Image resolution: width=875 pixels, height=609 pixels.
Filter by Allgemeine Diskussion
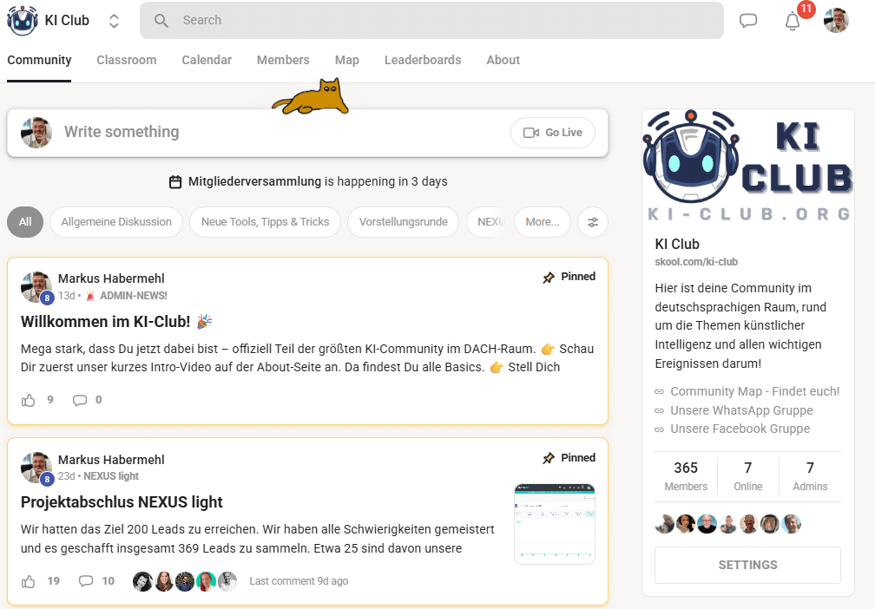[116, 222]
